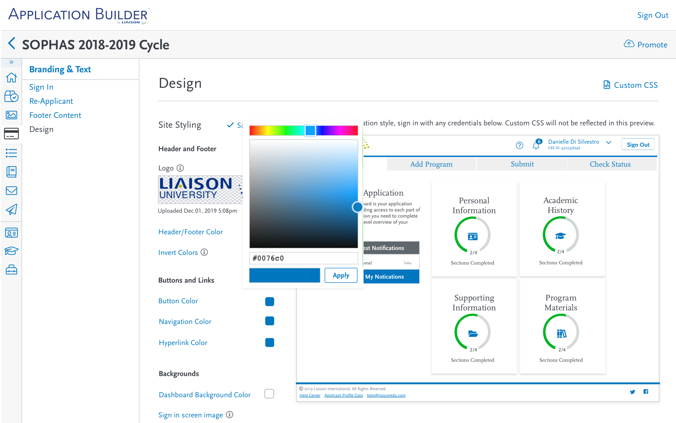This screenshot has height=423, width=676.
Task: Click the toolbox icon in sidebar
Action: coord(11,270)
